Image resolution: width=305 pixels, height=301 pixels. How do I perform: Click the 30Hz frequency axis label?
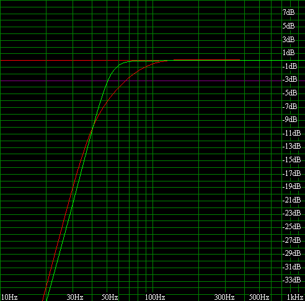[x=75, y=297]
